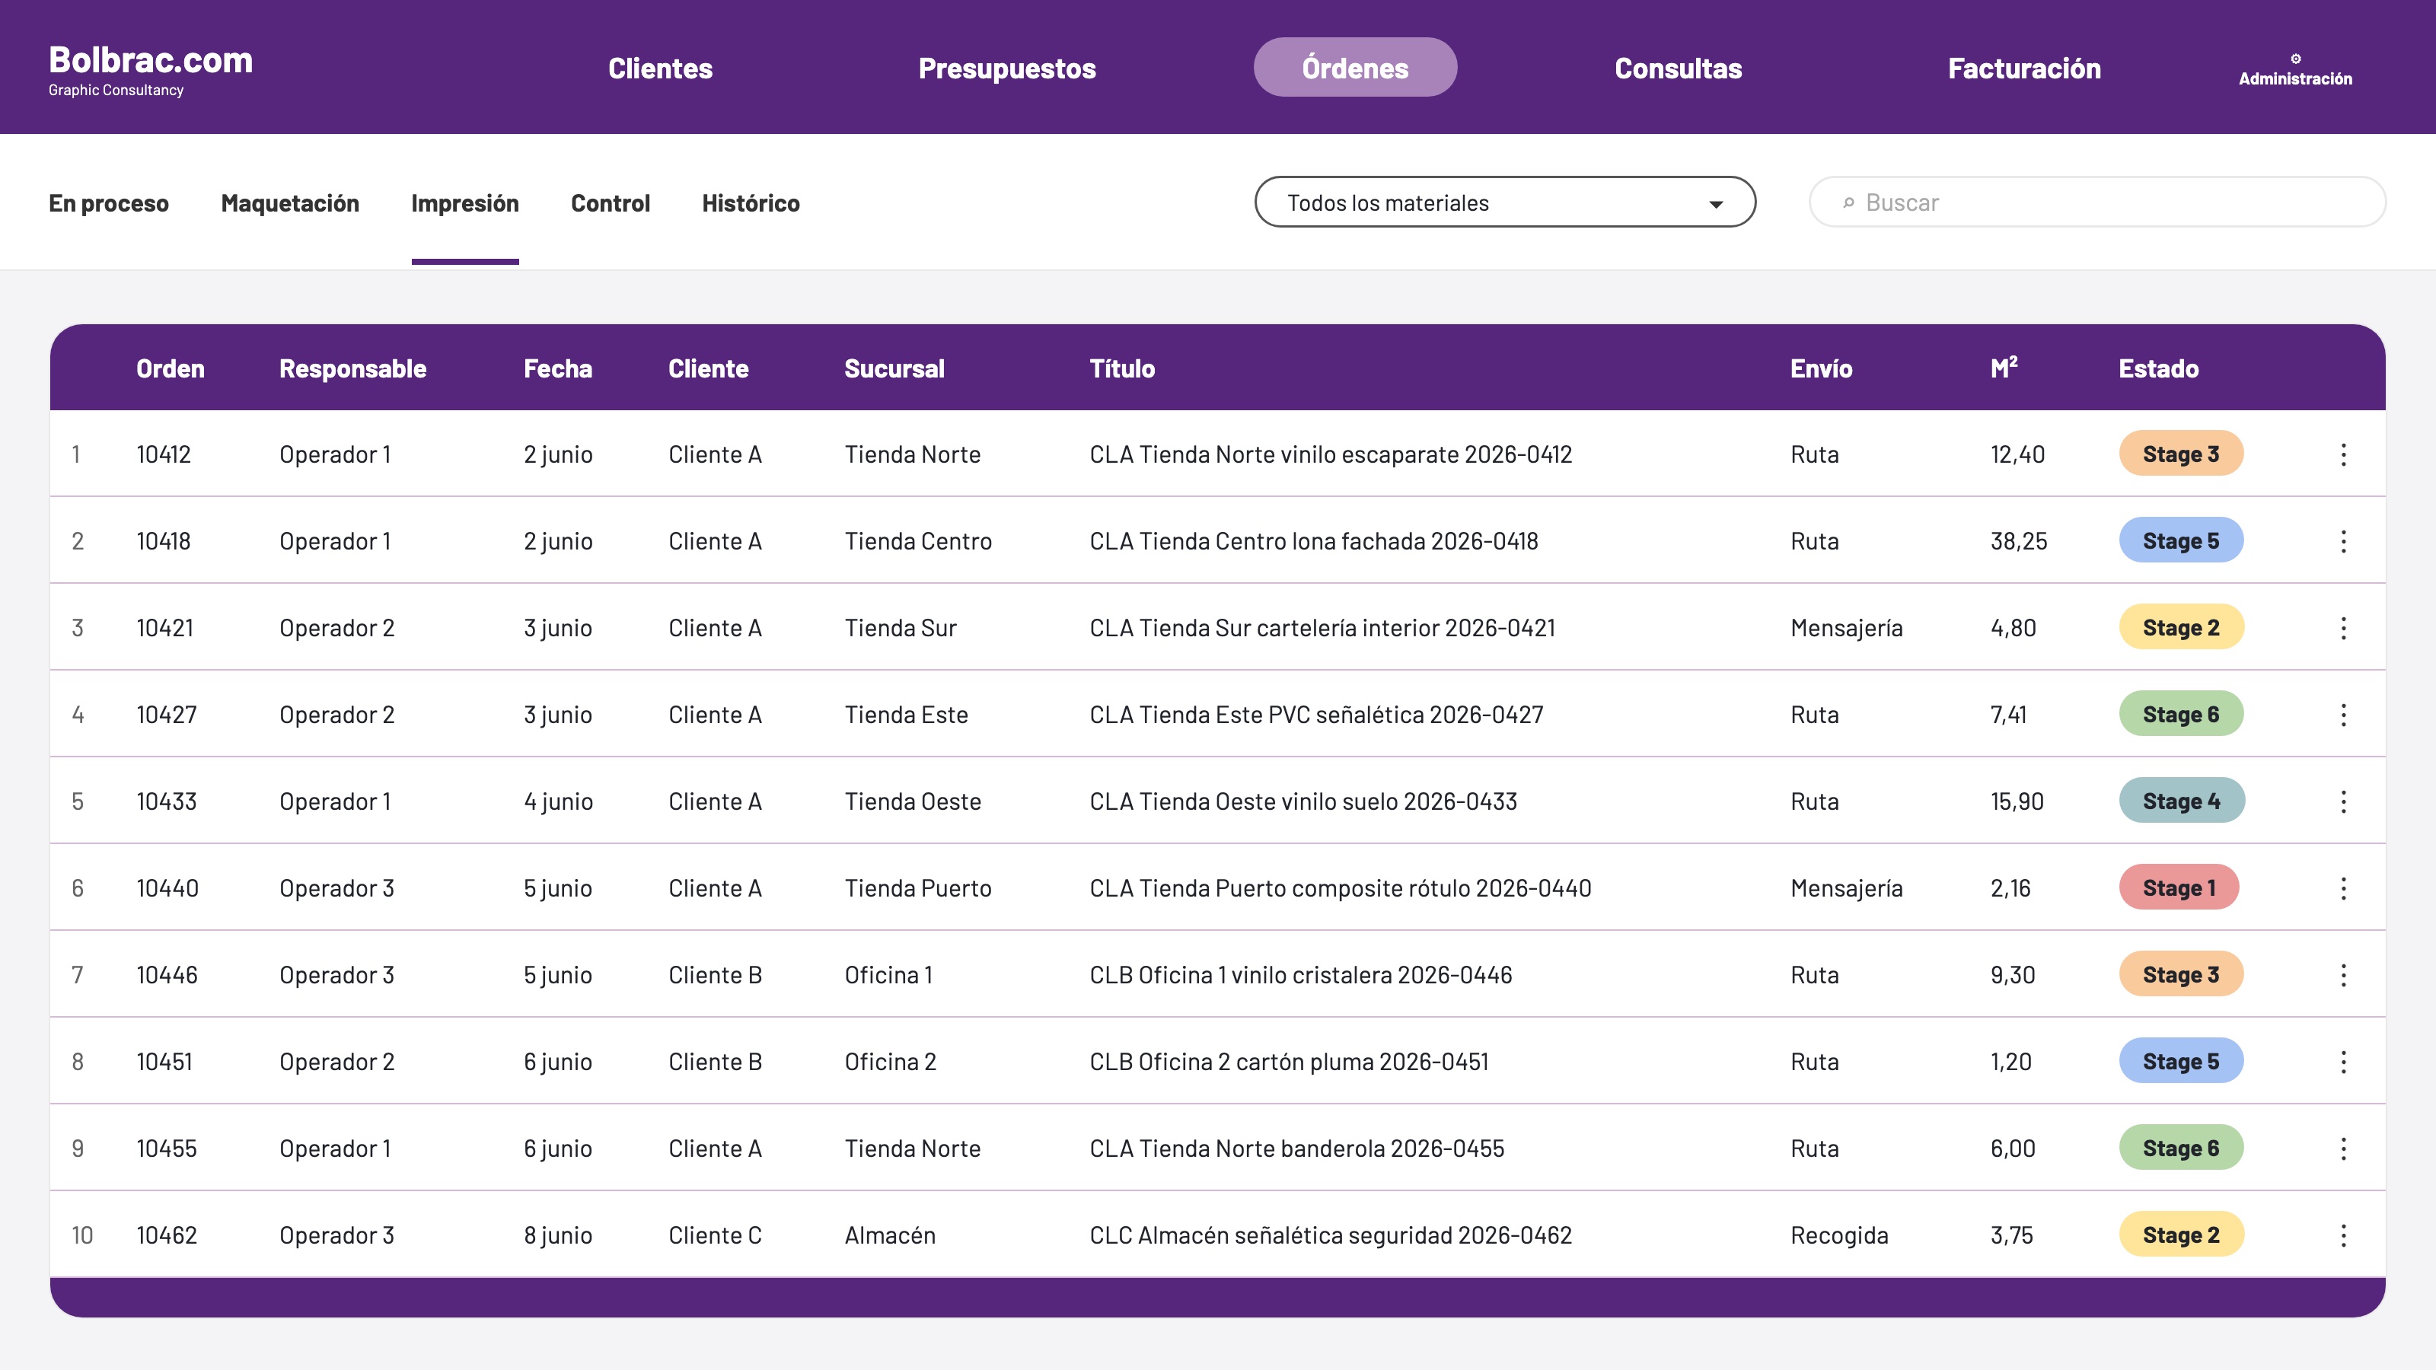Click the Stage 4 badge for order 10433
Image resolution: width=2436 pixels, height=1370 pixels.
(x=2181, y=801)
